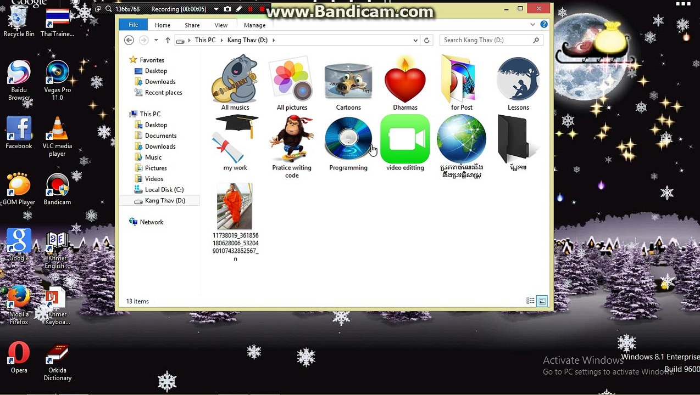Go up one folder level
This screenshot has height=395, width=700.
[x=168, y=40]
